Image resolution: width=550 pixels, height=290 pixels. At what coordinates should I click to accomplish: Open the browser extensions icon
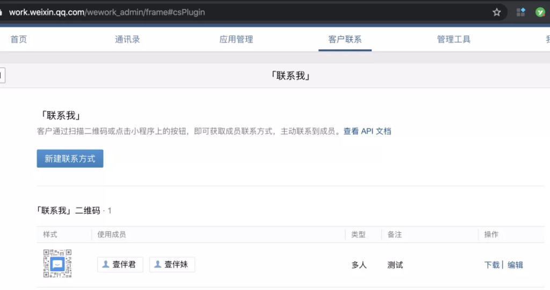(x=520, y=12)
